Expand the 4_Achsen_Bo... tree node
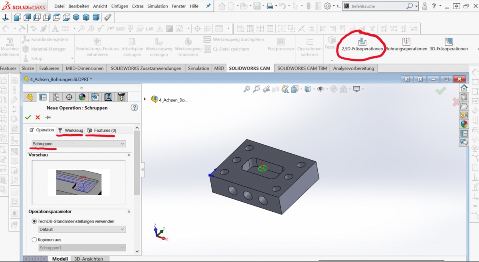Image resolution: width=479 pixels, height=262 pixels. (x=145, y=99)
